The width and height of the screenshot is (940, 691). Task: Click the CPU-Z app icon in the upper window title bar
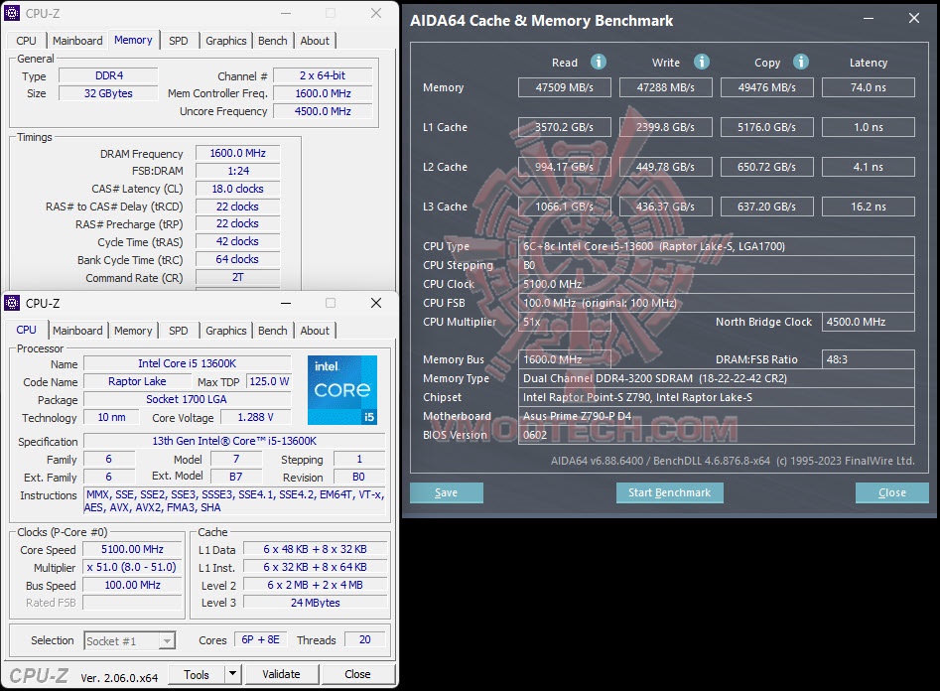(12, 13)
